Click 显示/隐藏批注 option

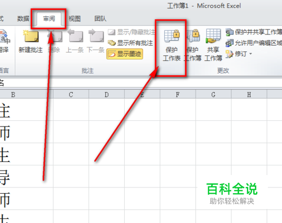[x=131, y=32]
